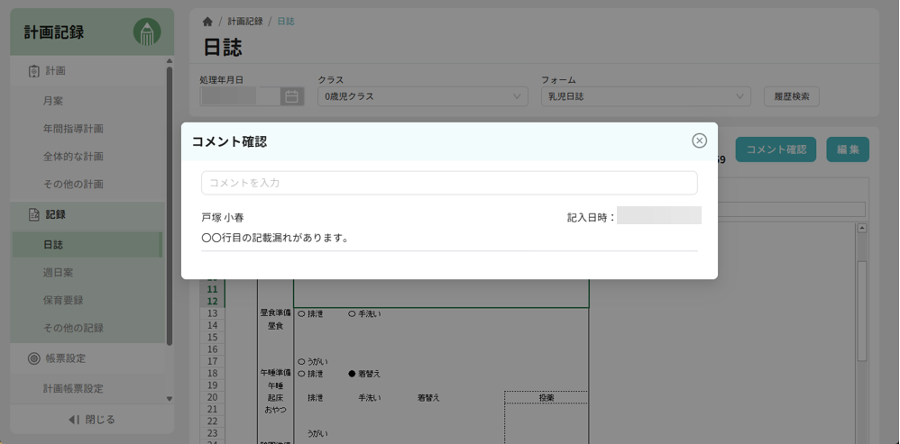The width and height of the screenshot is (900, 444).
Task: Click the コメントを入力 text field
Action: pyautogui.click(x=449, y=183)
